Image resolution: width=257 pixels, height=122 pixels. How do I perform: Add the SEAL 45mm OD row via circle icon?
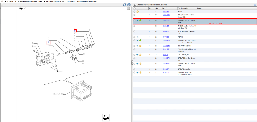134,31
